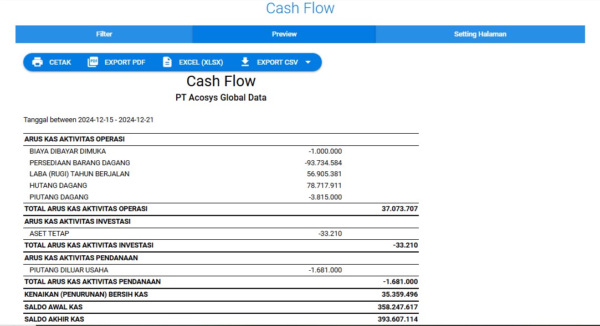
Task: Click the download icon for CSV export
Action: point(245,62)
